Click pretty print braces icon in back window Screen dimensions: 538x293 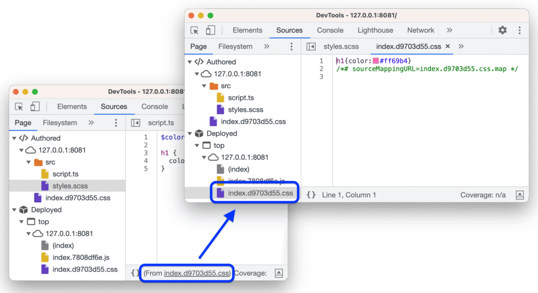135,273
